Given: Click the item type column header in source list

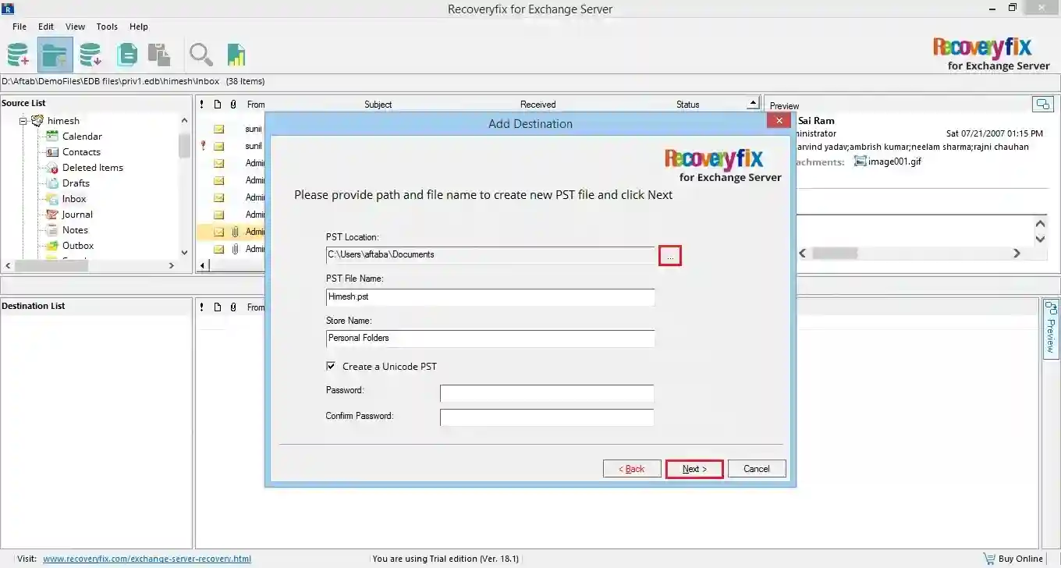Looking at the screenshot, I should pyautogui.click(x=218, y=104).
